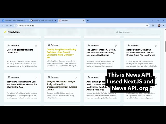Click the 'Google's next Pixel Watch might' description
Viewport: 166px width, 124px height.
click(x=60, y=96)
